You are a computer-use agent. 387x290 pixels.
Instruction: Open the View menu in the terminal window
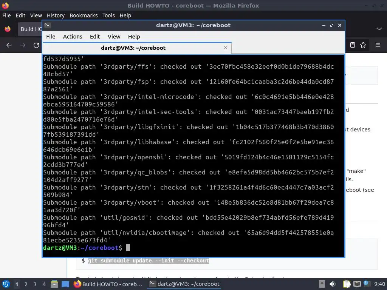click(114, 37)
